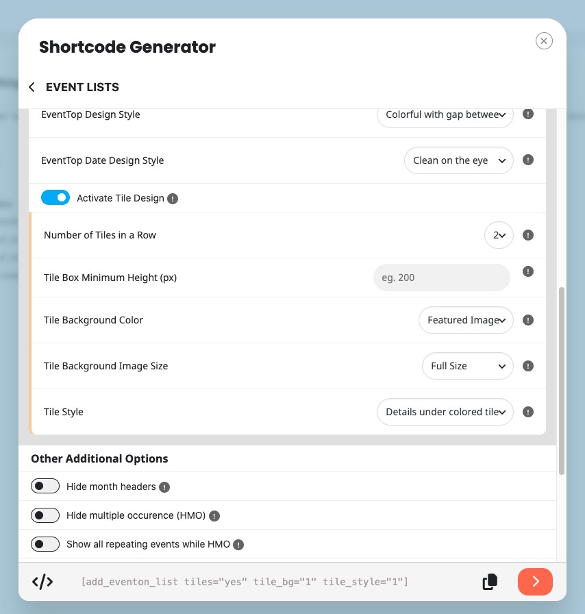Click the vertical scrollbar thumb
The image size is (585, 614).
tap(562, 381)
